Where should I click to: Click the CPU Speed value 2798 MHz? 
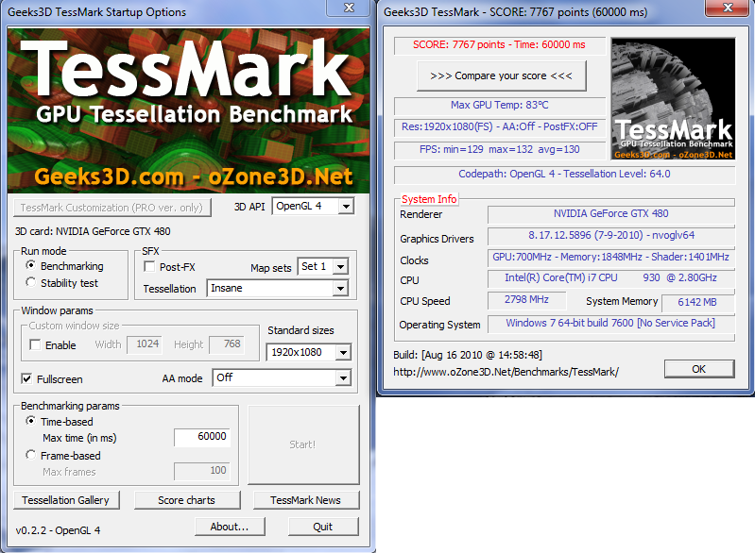coord(526,300)
